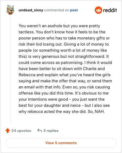Screen dimensions: 122x153
Task: Open the undead_sissy user profile name
Action: [x=31, y=10]
